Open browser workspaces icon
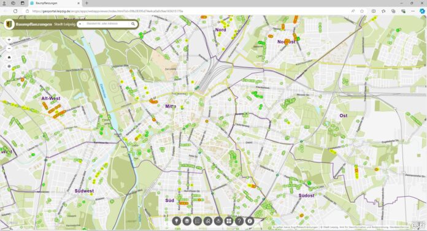427x231 pixels. (13, 3)
